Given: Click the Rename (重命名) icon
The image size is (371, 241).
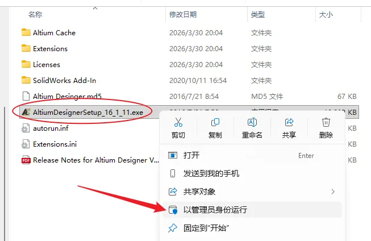Looking at the screenshot, I should (252, 122).
